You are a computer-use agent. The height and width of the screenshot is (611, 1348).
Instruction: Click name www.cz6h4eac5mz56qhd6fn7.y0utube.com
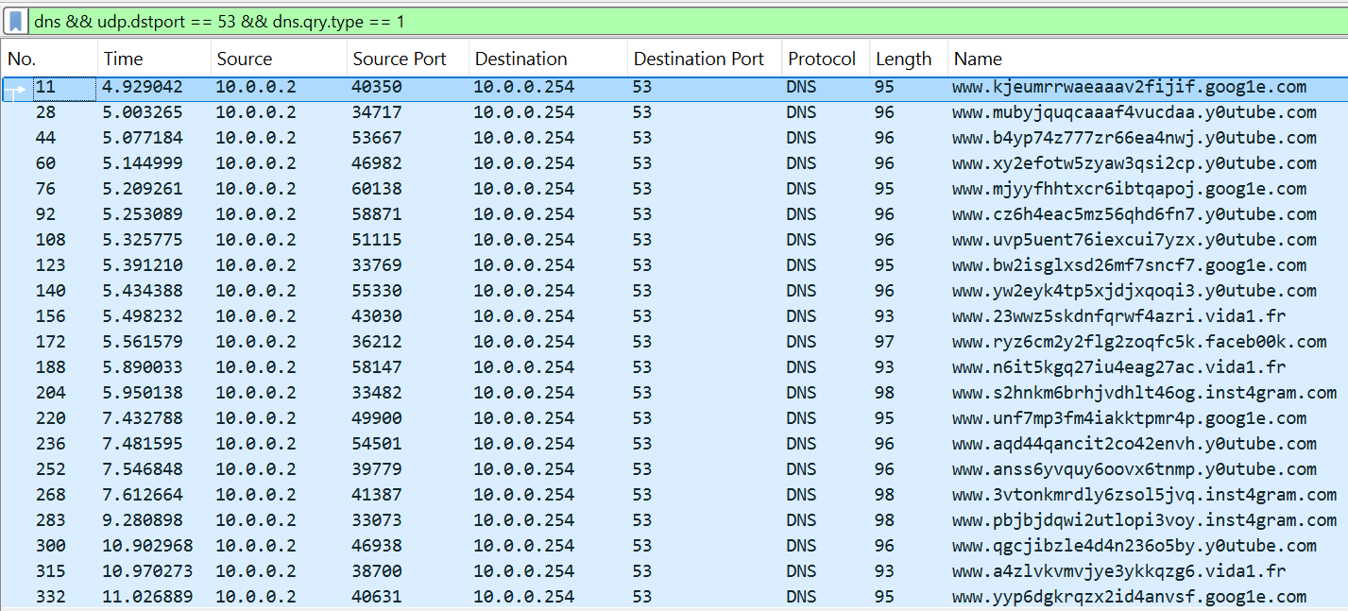click(x=1134, y=214)
